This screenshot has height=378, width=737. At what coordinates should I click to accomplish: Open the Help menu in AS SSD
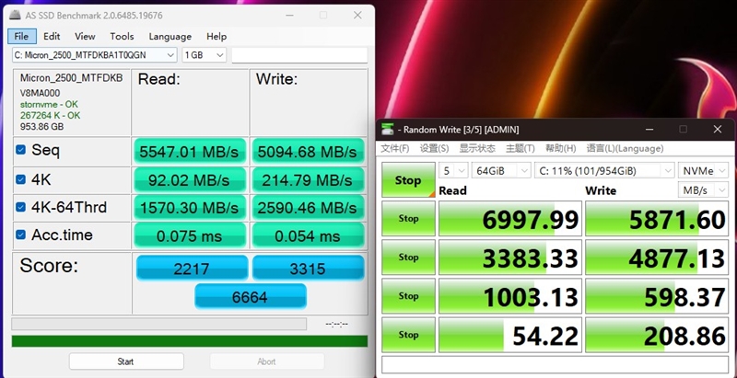click(216, 36)
